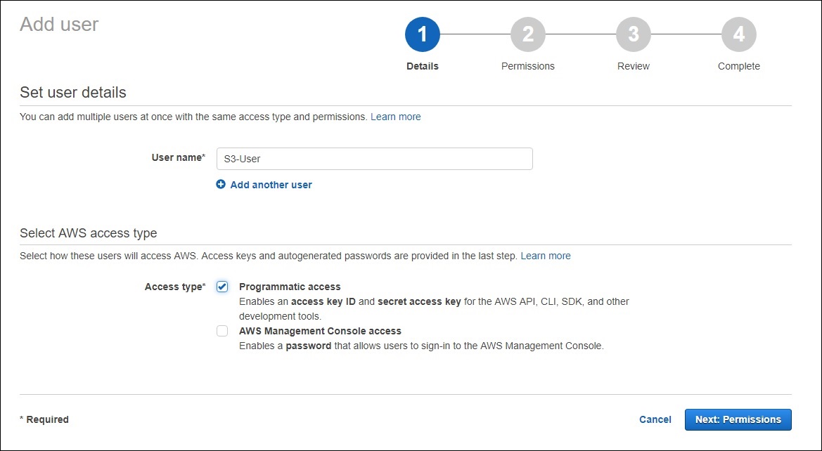Select the Complete step label

click(739, 66)
